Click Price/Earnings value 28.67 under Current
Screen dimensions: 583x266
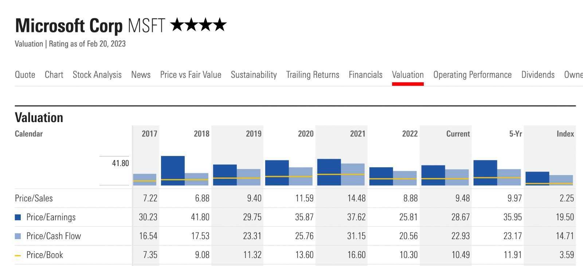[461, 217]
